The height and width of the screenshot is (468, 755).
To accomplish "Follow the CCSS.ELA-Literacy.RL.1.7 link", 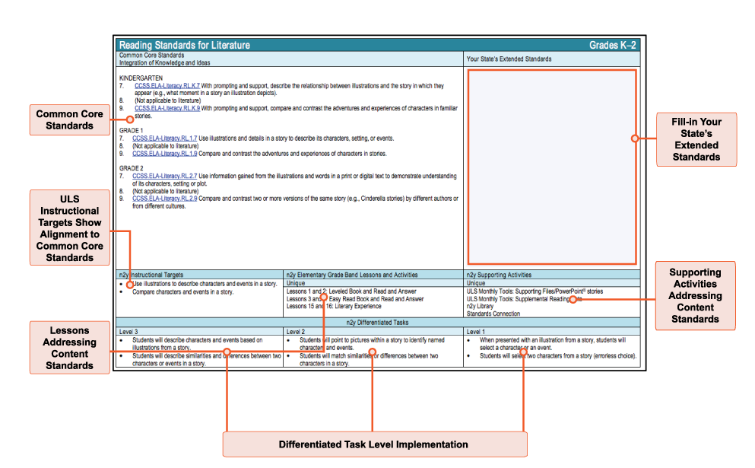I will pyautogui.click(x=164, y=138).
